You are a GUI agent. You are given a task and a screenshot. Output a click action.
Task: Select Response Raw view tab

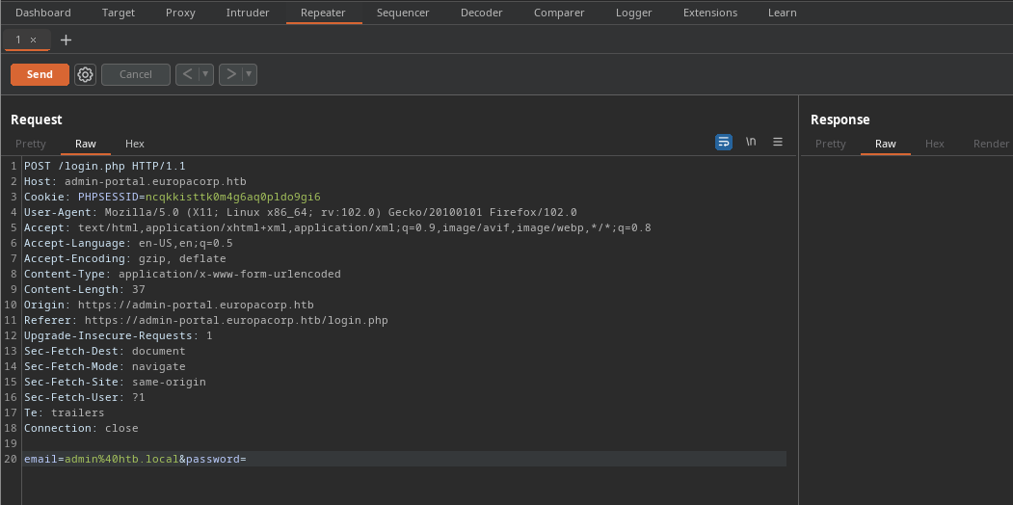[885, 144]
